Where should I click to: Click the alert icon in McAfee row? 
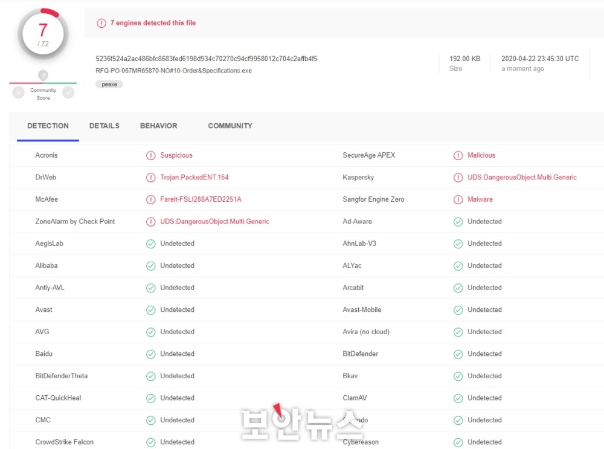150,199
